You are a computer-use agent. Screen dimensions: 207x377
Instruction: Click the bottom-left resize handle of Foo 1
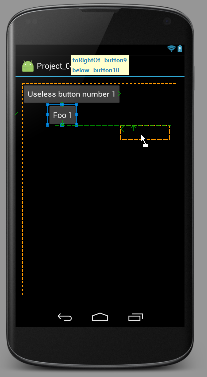(48, 125)
